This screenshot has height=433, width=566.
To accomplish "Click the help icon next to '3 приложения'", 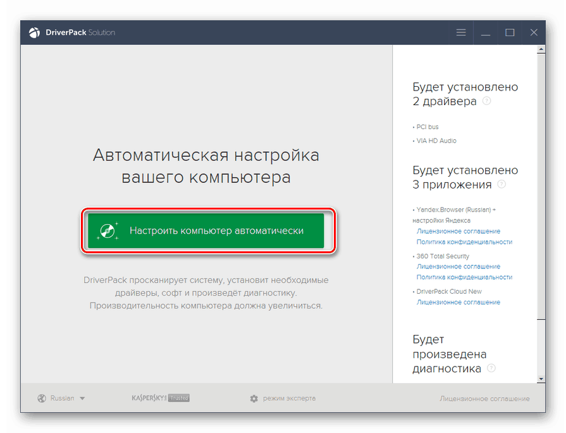I will (501, 184).
